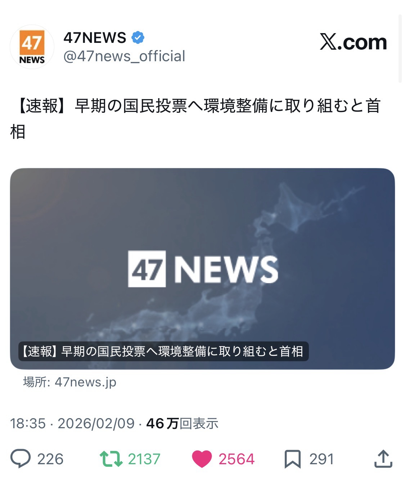Click the blue verified badge

tap(138, 37)
